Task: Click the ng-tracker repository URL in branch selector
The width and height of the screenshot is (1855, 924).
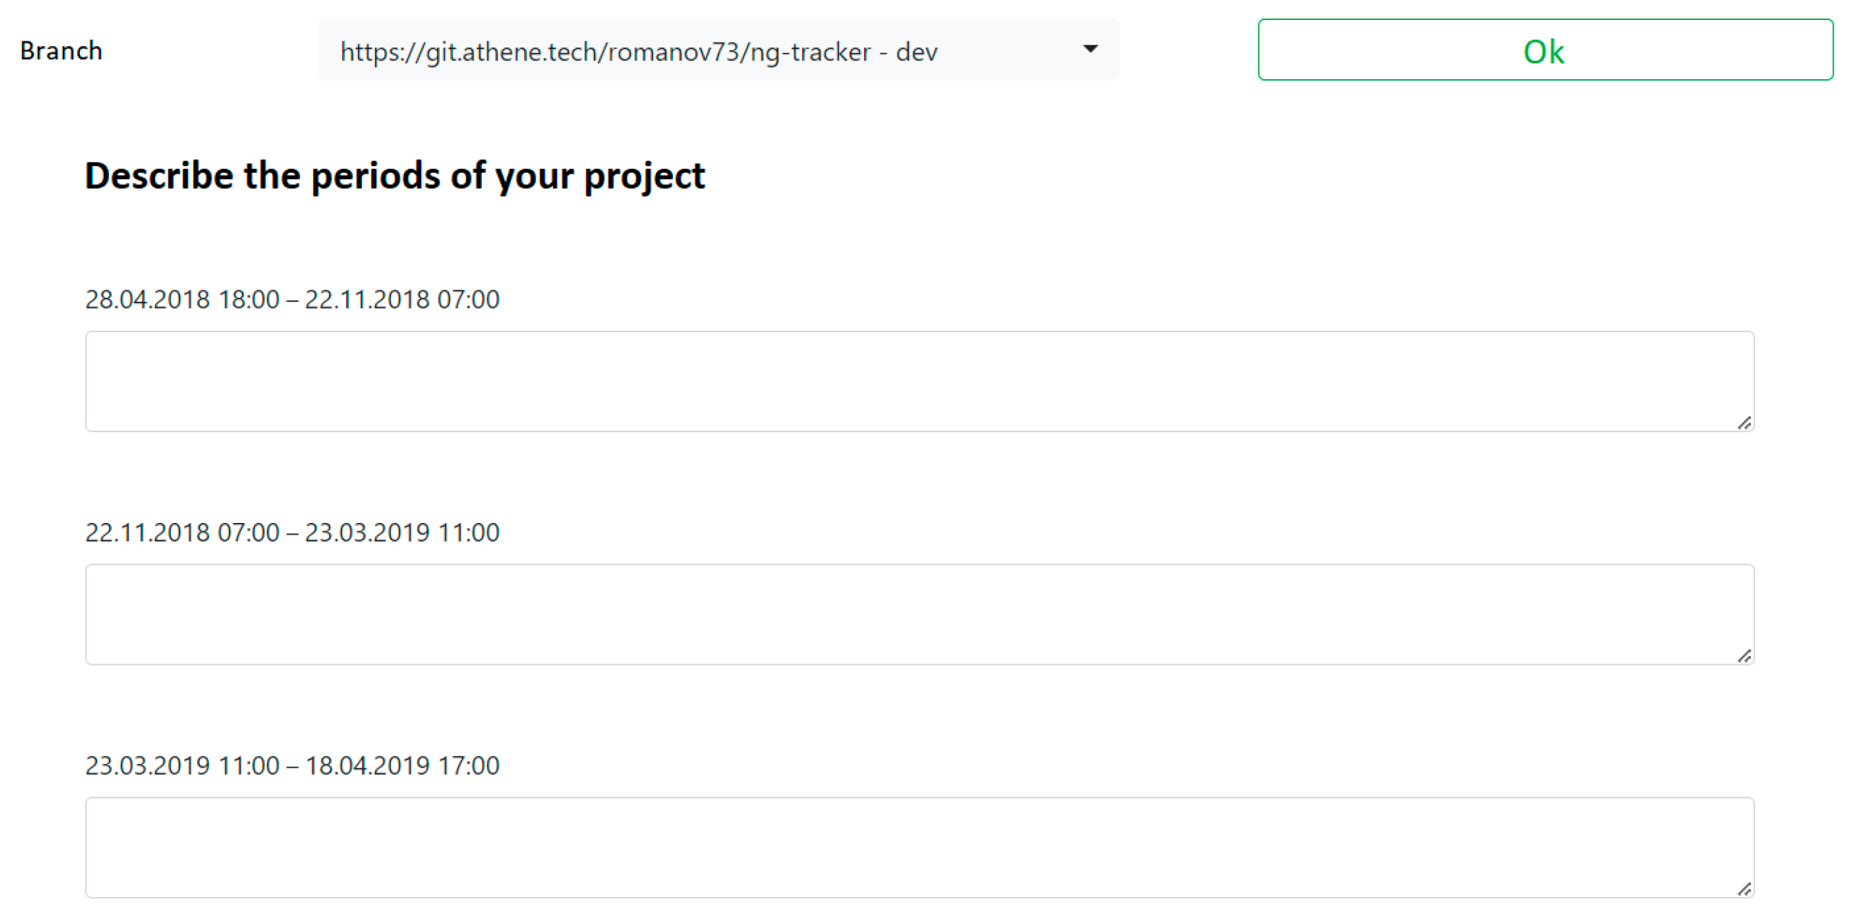Action: click(605, 52)
